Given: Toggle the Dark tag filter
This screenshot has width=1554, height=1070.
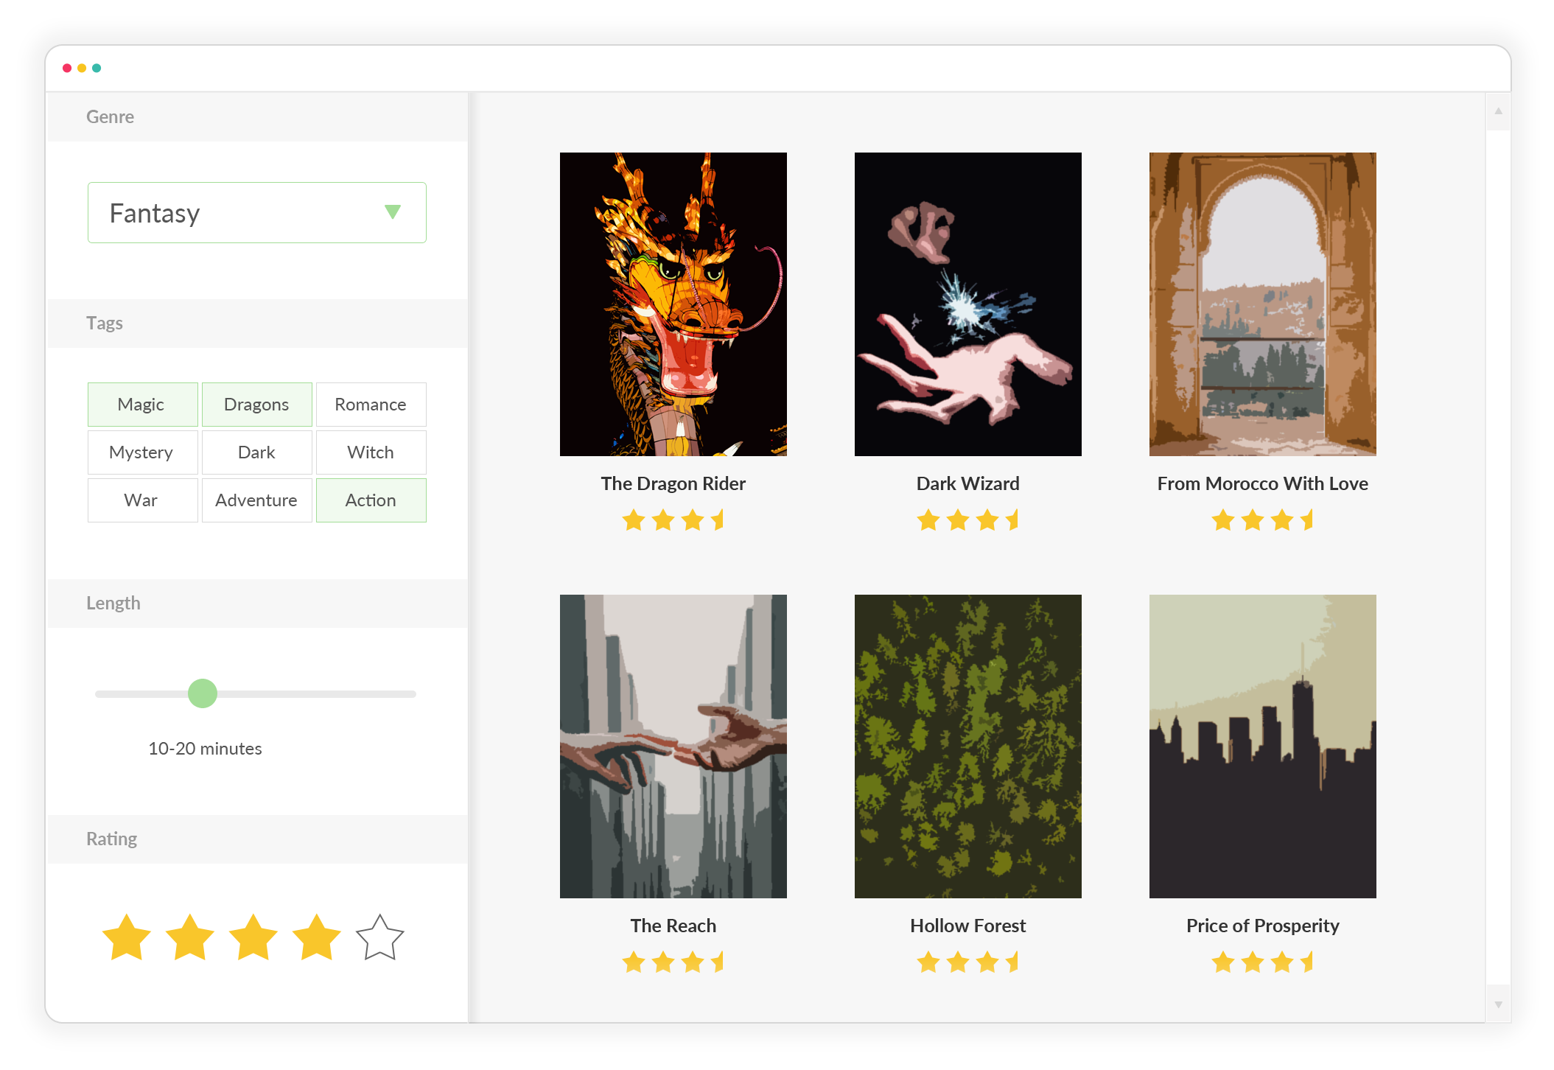Looking at the screenshot, I should tap(256, 452).
